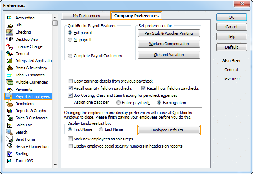The width and height of the screenshot is (253, 174).
Task: Toggle Job Costing, Class and Item tracking
Action: [x=70, y=95]
